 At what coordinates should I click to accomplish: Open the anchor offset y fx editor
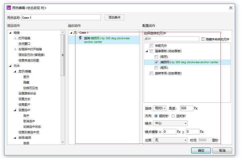click(x=202, y=132)
